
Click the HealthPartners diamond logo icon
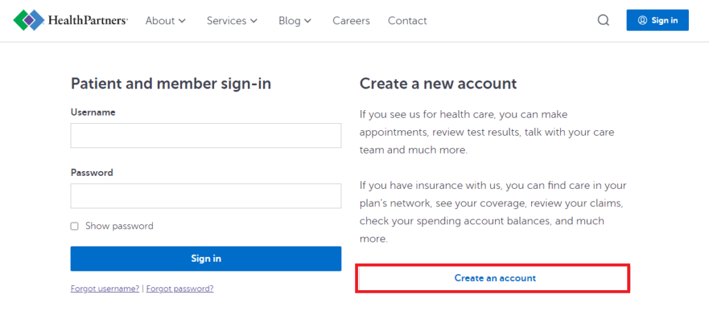[29, 20]
